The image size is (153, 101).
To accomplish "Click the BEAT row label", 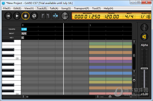I will 12,33.
